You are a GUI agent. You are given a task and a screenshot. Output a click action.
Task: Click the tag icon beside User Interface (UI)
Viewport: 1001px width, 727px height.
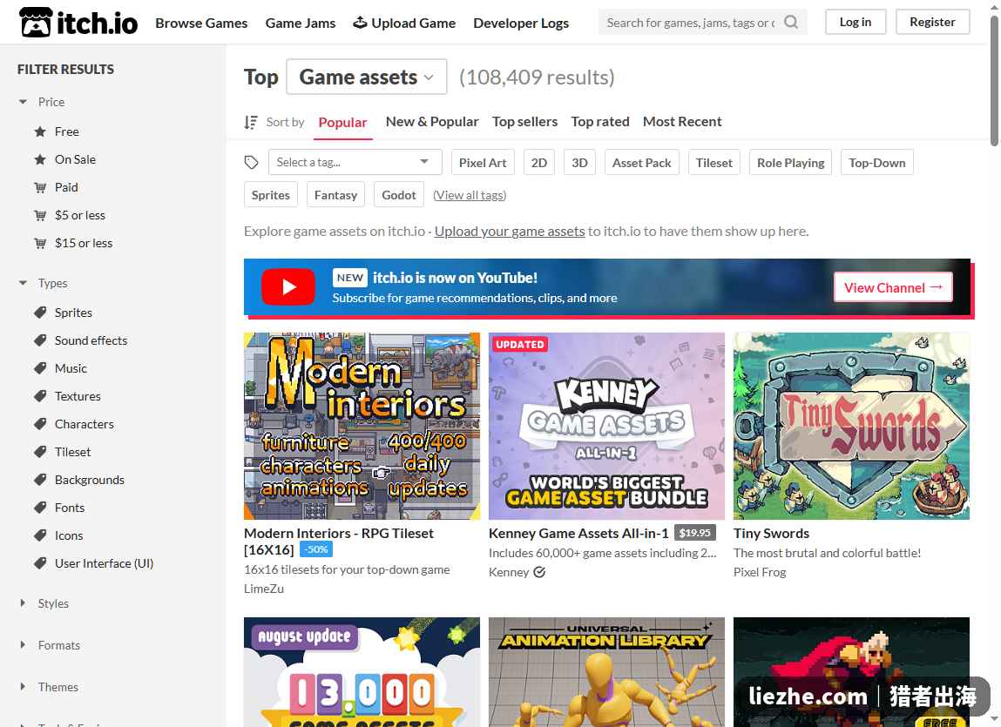pos(40,563)
